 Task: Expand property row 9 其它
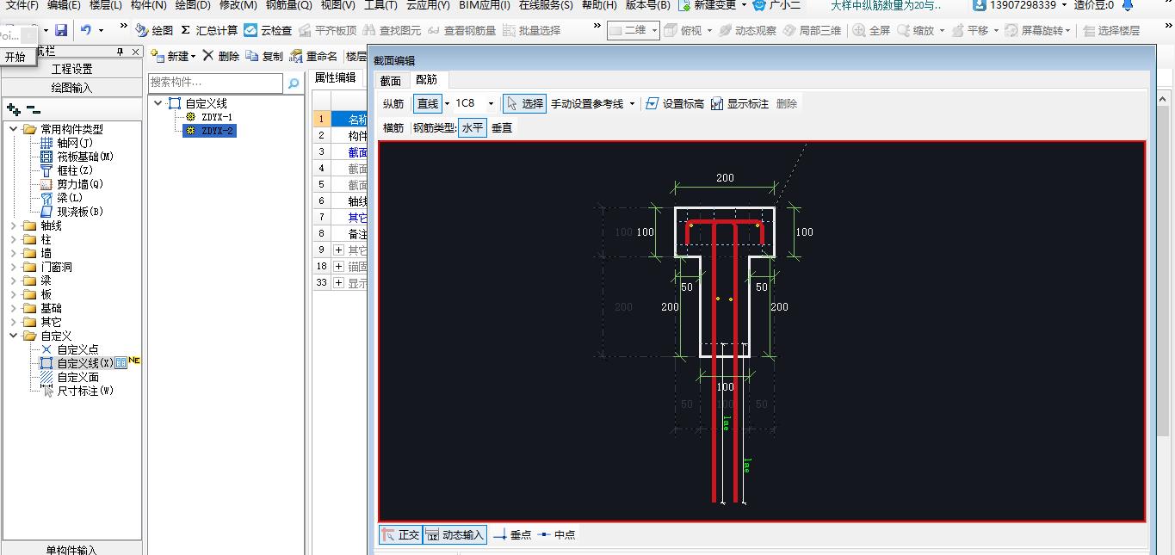(338, 250)
